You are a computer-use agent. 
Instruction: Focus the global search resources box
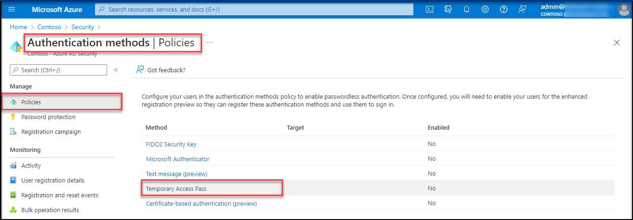(x=254, y=9)
